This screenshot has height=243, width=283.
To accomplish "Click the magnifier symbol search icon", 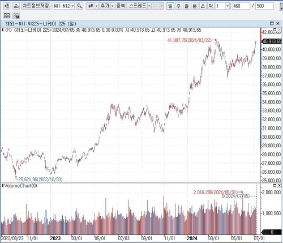I will click(x=79, y=6).
